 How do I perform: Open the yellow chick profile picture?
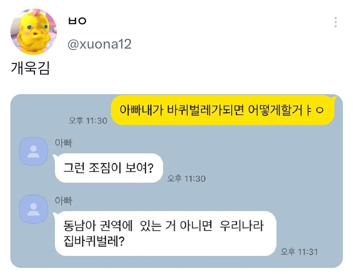pyautogui.click(x=34, y=31)
